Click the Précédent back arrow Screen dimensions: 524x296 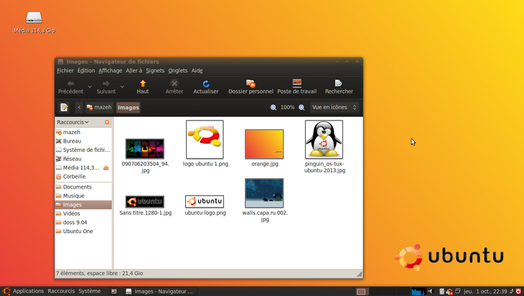[71, 84]
